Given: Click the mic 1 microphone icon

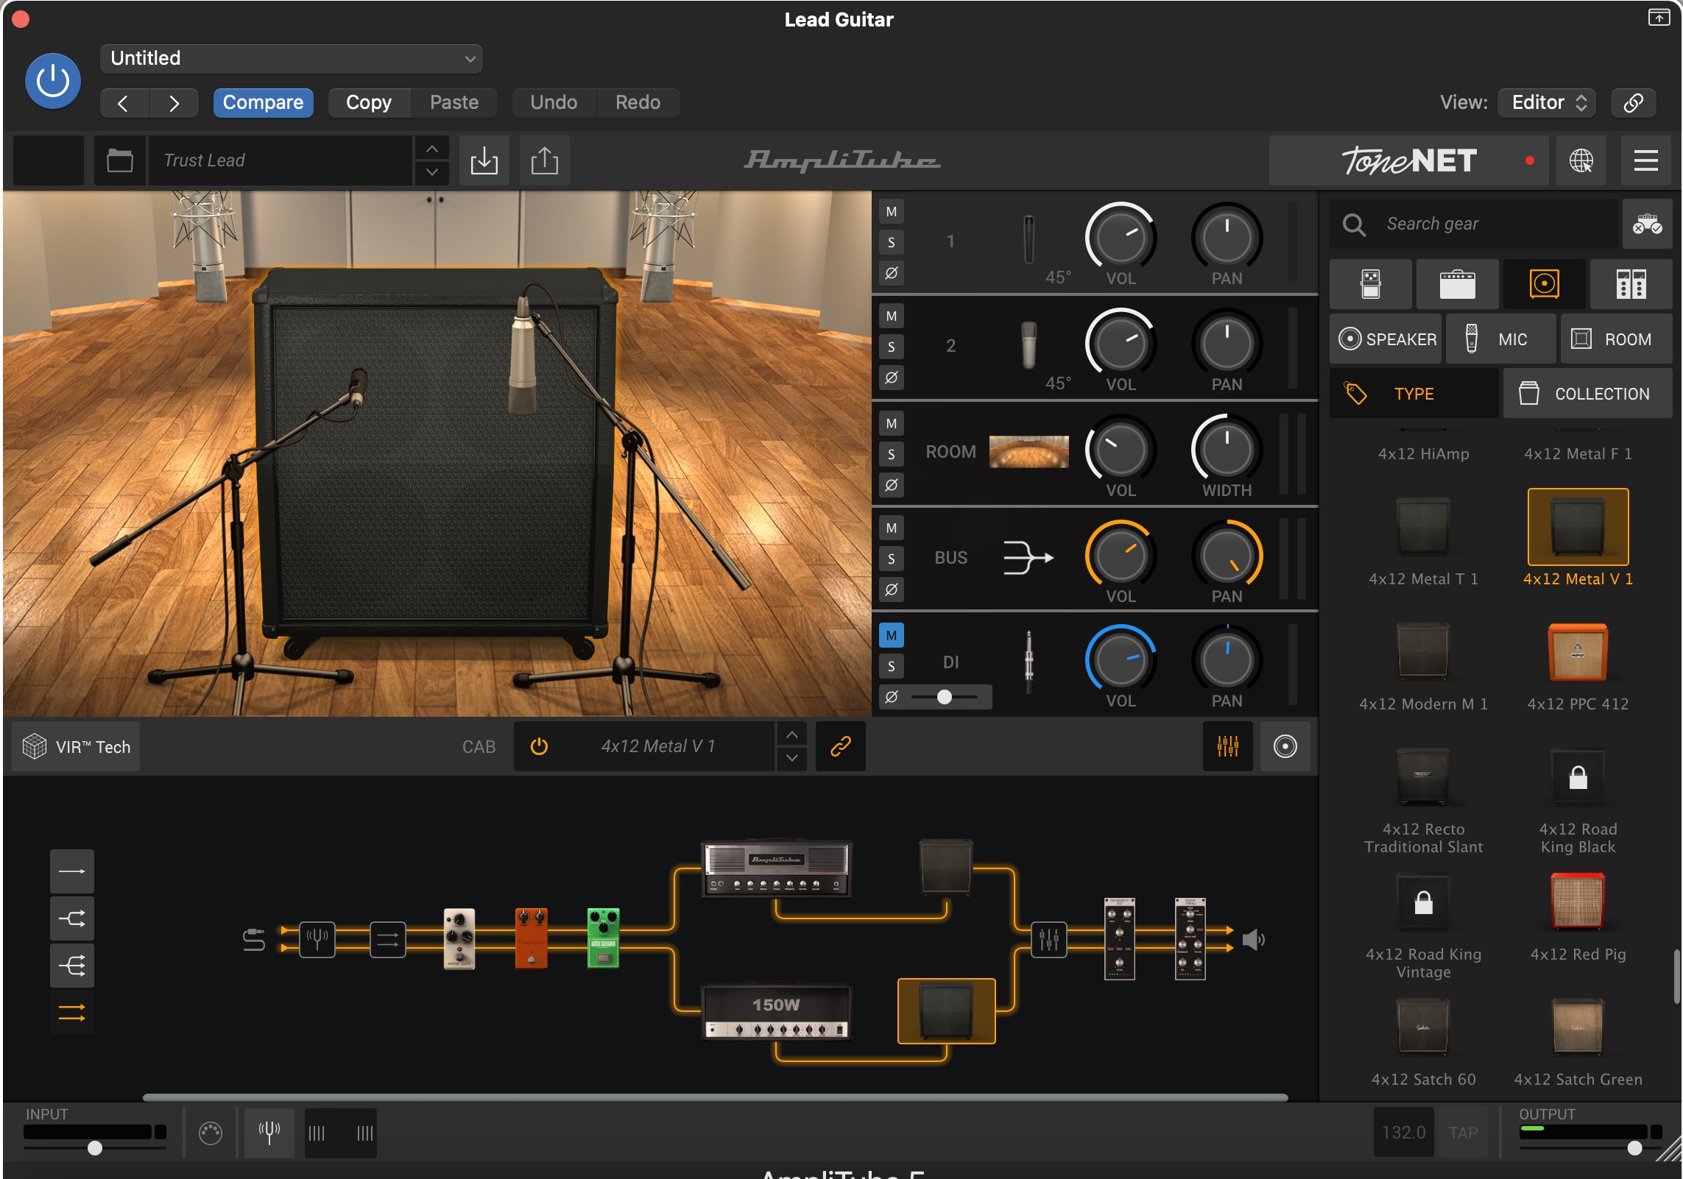Looking at the screenshot, I should pyautogui.click(x=1028, y=239).
